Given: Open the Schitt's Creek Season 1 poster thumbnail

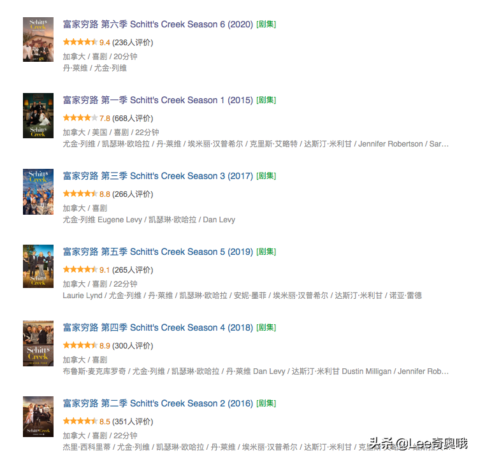Looking at the screenshot, I should (x=38, y=115).
